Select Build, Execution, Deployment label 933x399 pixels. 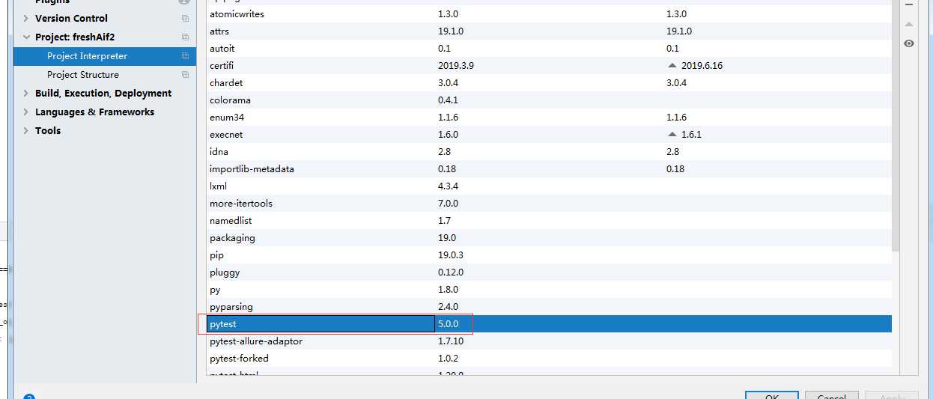103,93
